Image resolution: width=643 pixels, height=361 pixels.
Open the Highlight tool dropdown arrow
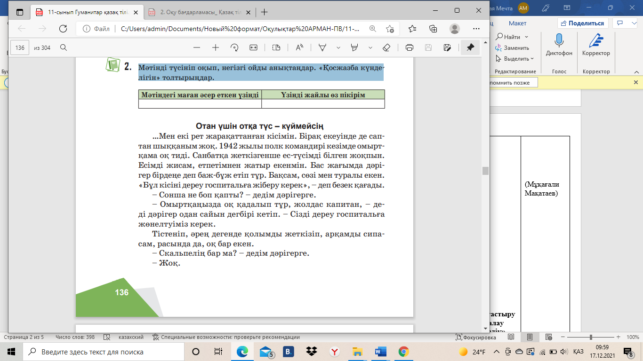(370, 47)
